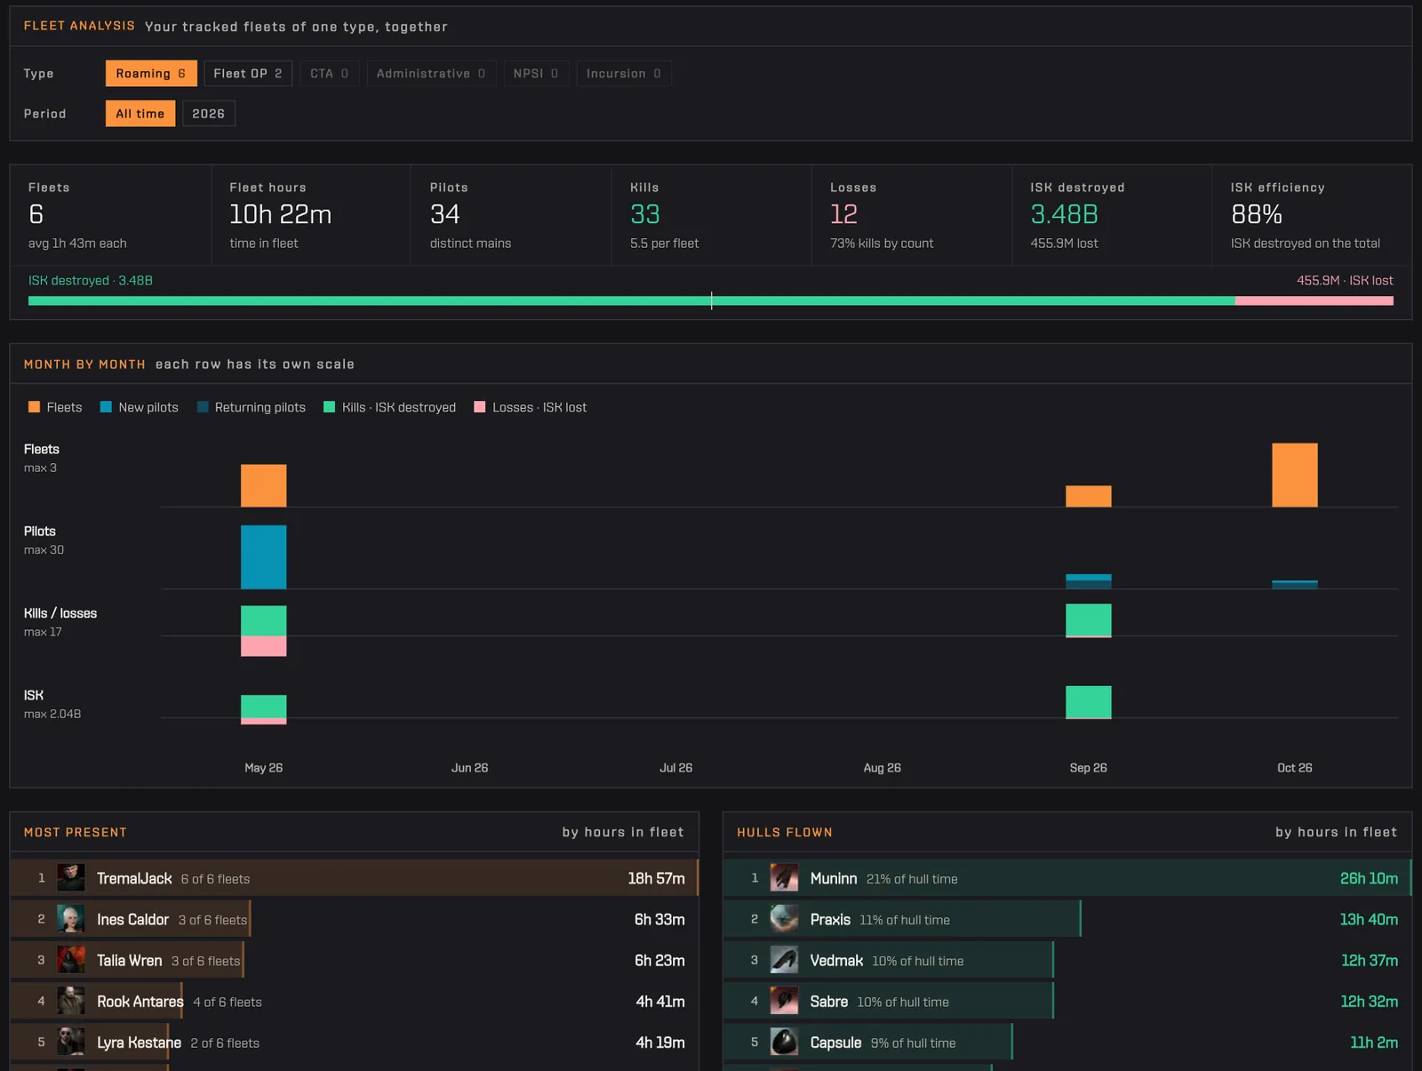
Task: Click the ISK destroyed progress bar
Action: click(632, 301)
